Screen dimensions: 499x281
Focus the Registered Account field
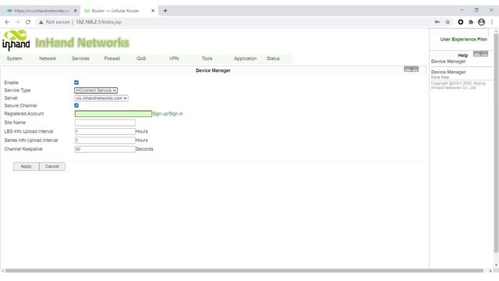pyautogui.click(x=113, y=114)
